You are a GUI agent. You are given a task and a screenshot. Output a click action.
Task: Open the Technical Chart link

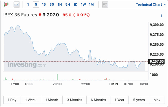[151, 5]
